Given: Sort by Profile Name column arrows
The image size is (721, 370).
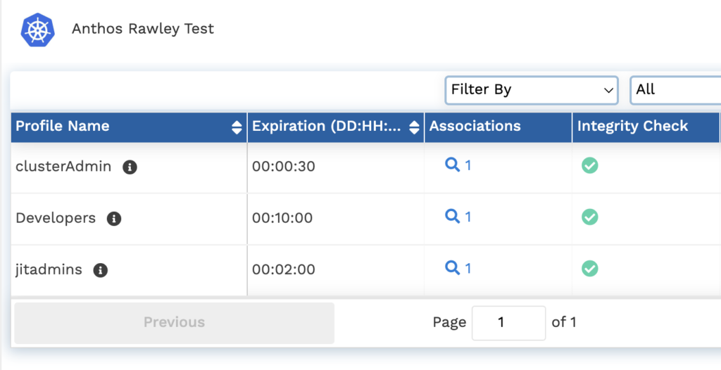Looking at the screenshot, I should point(237,127).
